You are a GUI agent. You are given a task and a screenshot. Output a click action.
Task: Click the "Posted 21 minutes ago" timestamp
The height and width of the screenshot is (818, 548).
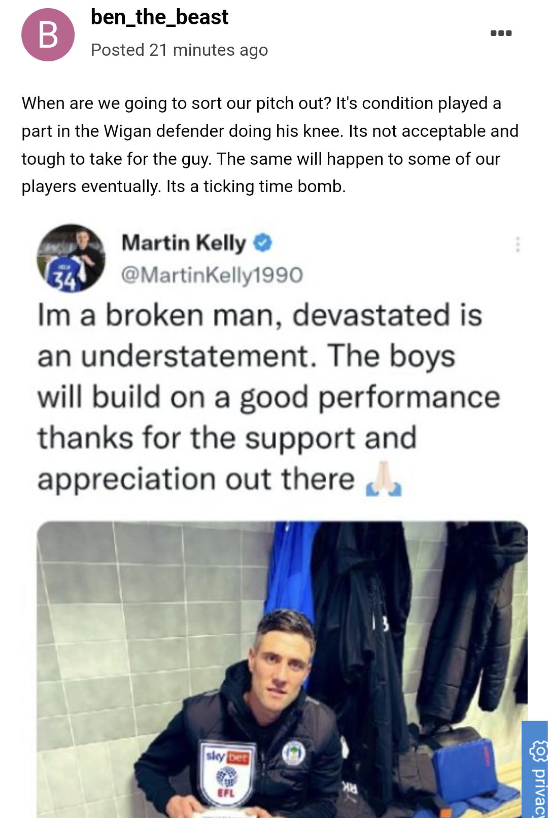[x=179, y=50]
